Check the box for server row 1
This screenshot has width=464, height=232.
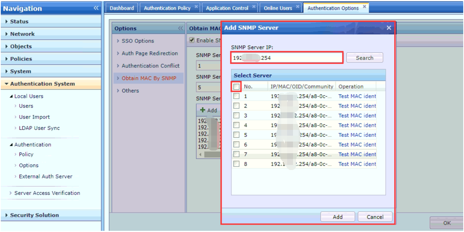(x=236, y=96)
